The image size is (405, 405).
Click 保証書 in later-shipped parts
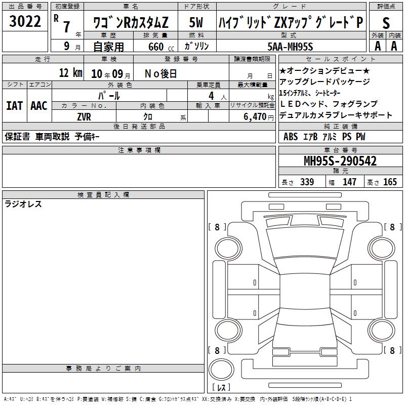(x=17, y=137)
